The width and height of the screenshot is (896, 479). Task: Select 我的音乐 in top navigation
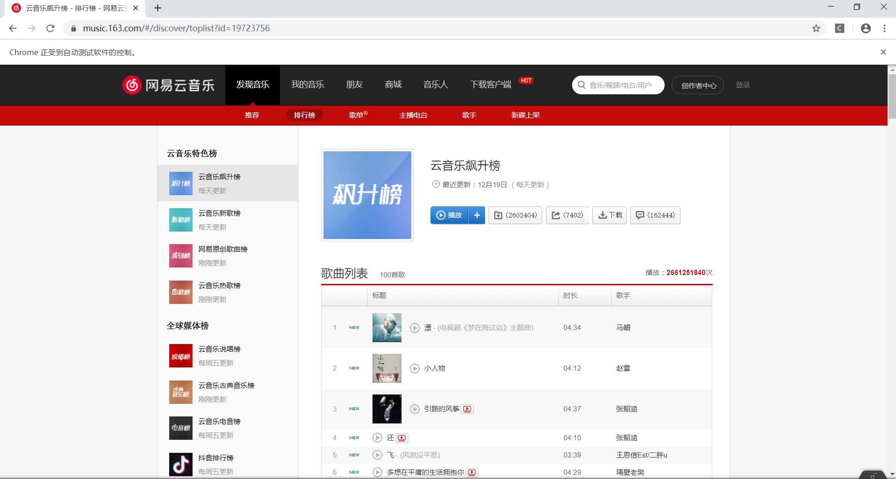(x=308, y=85)
